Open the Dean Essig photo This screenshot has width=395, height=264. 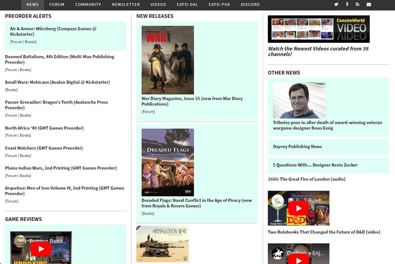point(299,100)
